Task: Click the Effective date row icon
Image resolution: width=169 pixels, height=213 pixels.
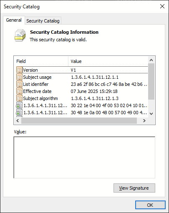Action: pyautogui.click(x=19, y=91)
